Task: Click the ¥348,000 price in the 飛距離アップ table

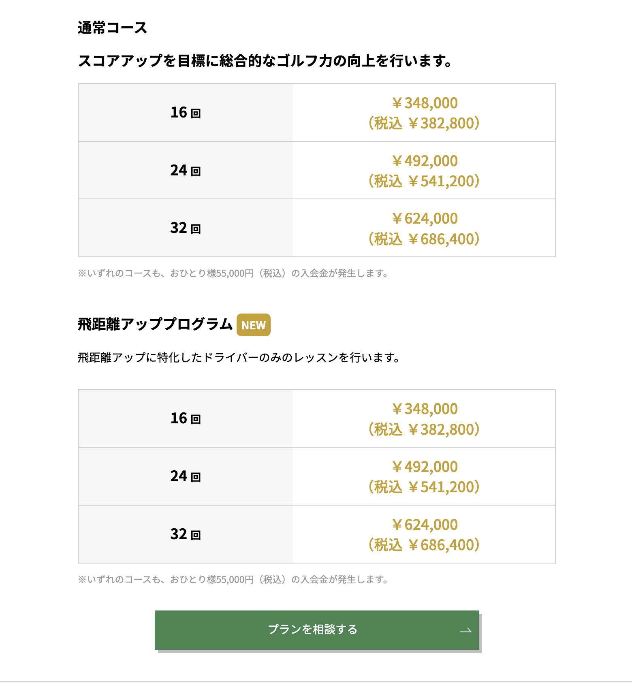Action: click(x=424, y=409)
